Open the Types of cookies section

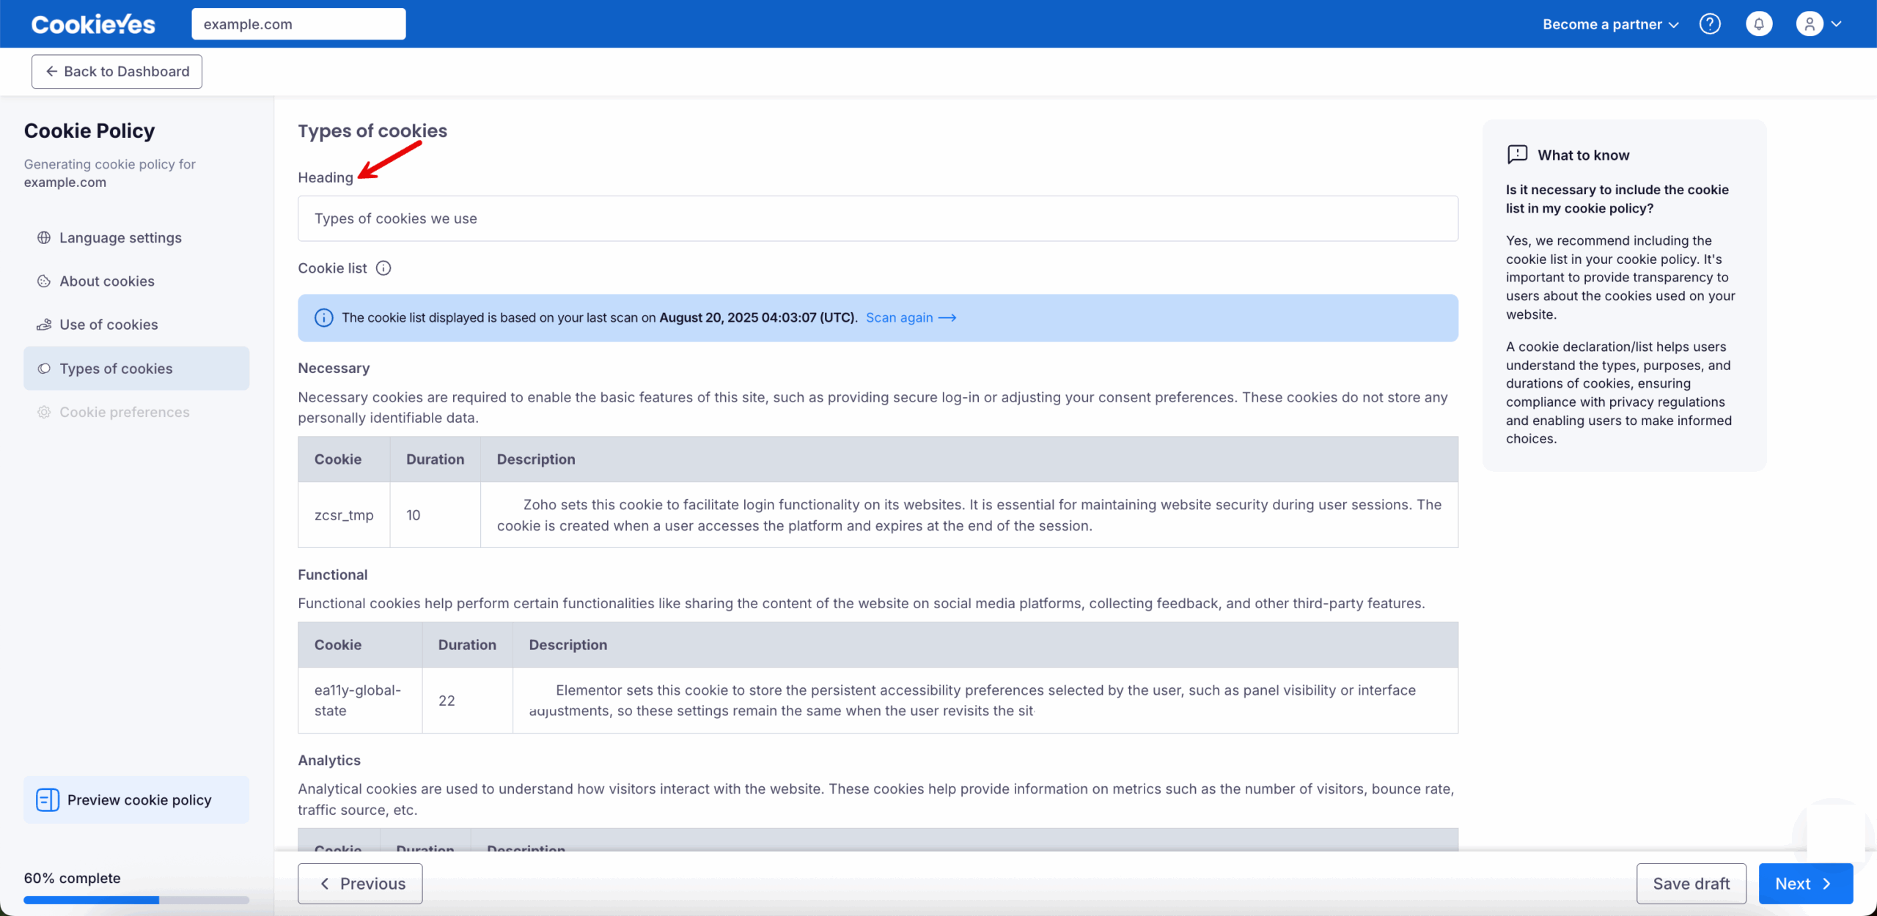point(116,369)
